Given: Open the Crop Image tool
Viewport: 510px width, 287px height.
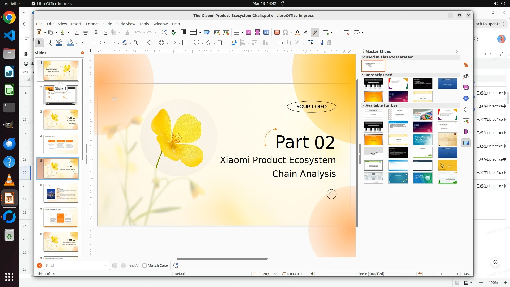Looking at the screenshot, I should coord(289,43).
